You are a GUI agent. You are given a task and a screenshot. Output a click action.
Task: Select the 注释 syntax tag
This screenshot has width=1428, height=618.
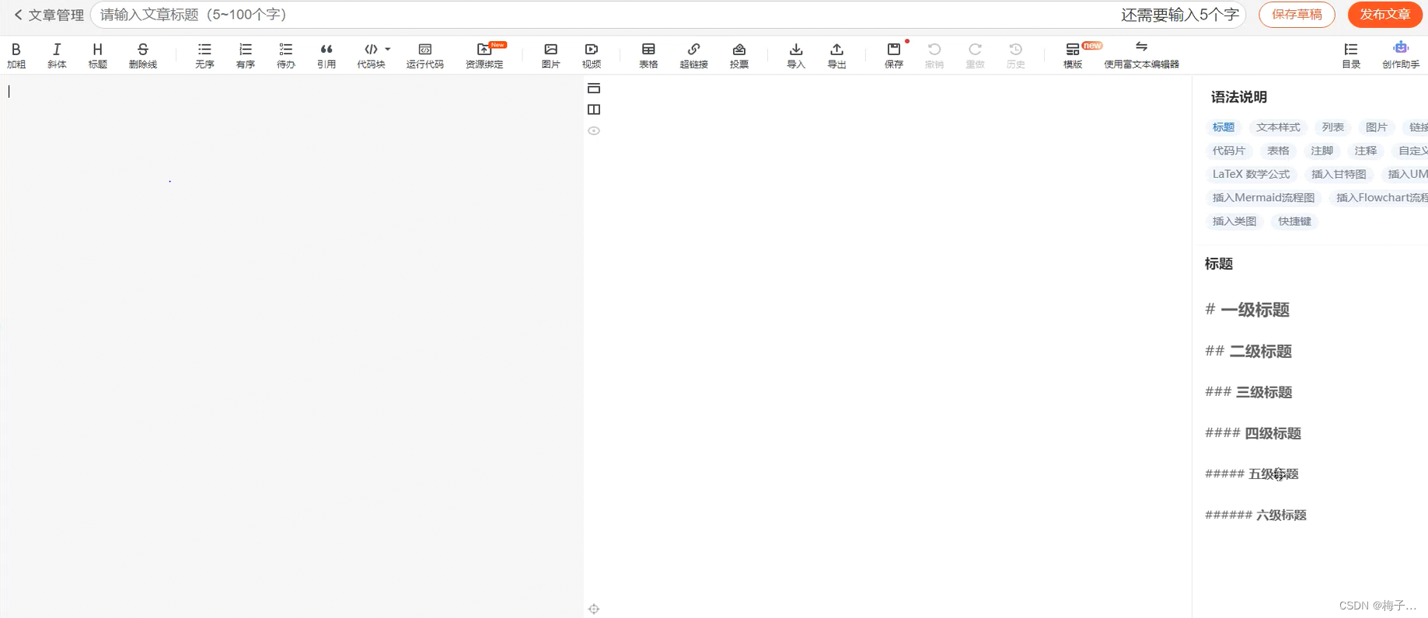[x=1366, y=151]
